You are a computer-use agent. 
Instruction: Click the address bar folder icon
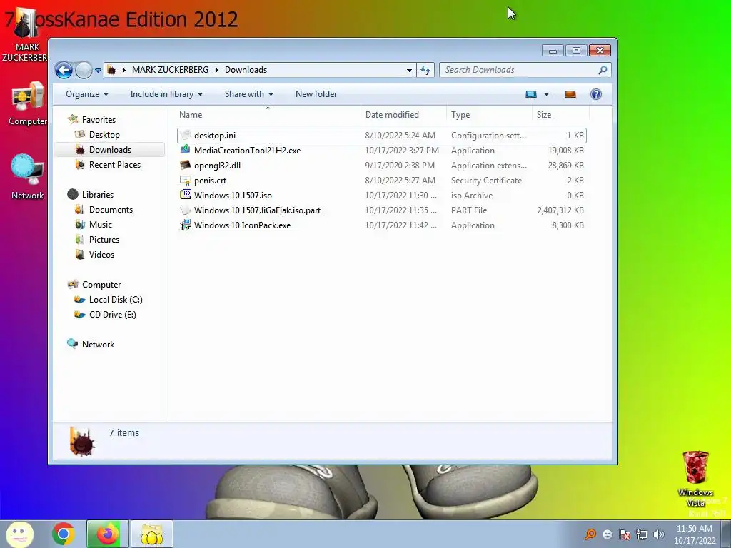click(x=111, y=70)
